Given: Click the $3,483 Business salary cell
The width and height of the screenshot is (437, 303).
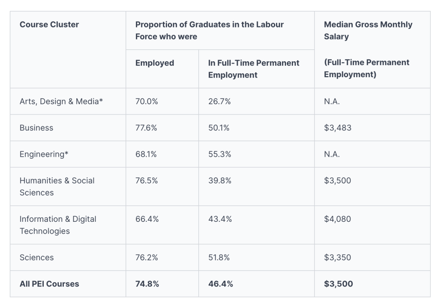Looking at the screenshot, I should click(337, 128).
